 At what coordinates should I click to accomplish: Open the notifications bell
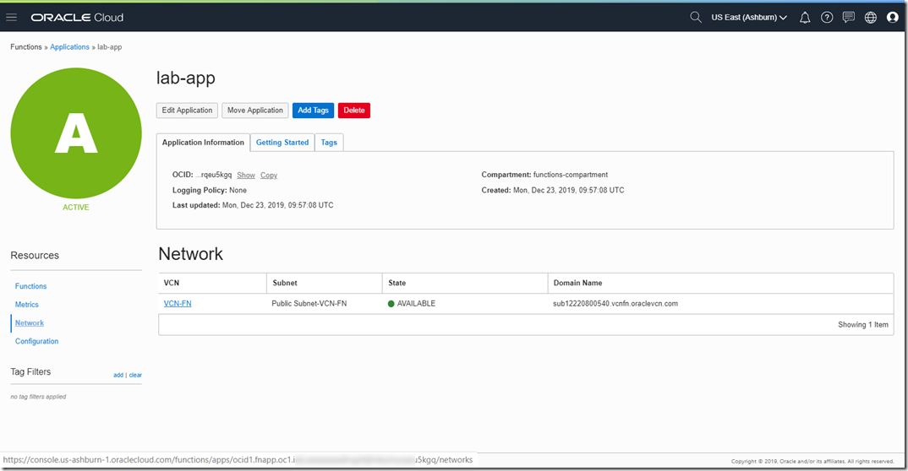coord(805,18)
